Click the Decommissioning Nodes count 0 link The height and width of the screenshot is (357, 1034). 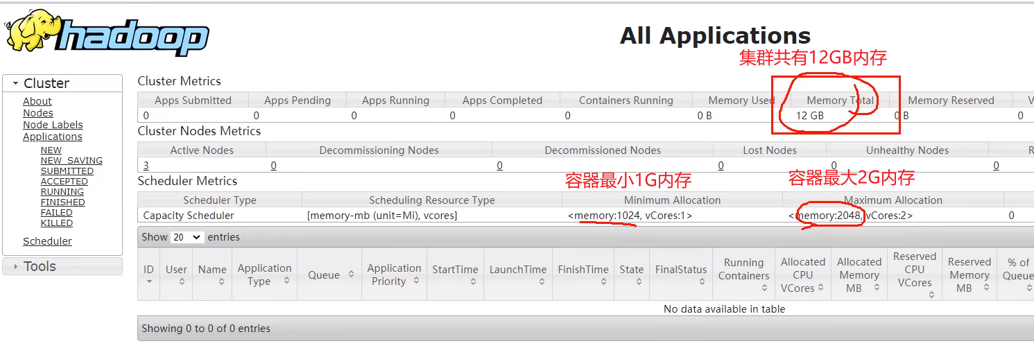(274, 166)
